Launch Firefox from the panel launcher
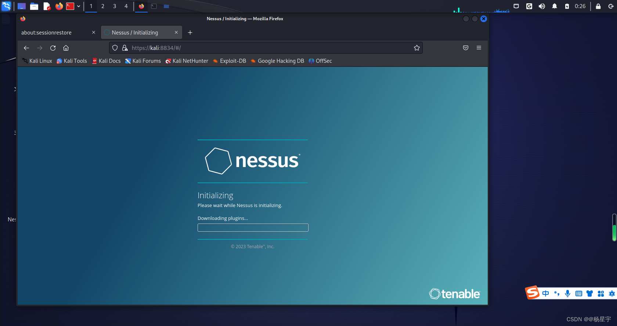 59,6
